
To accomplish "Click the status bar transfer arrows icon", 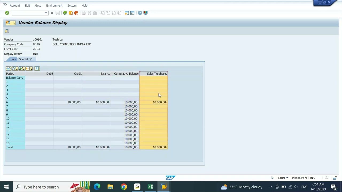I will [327, 178].
